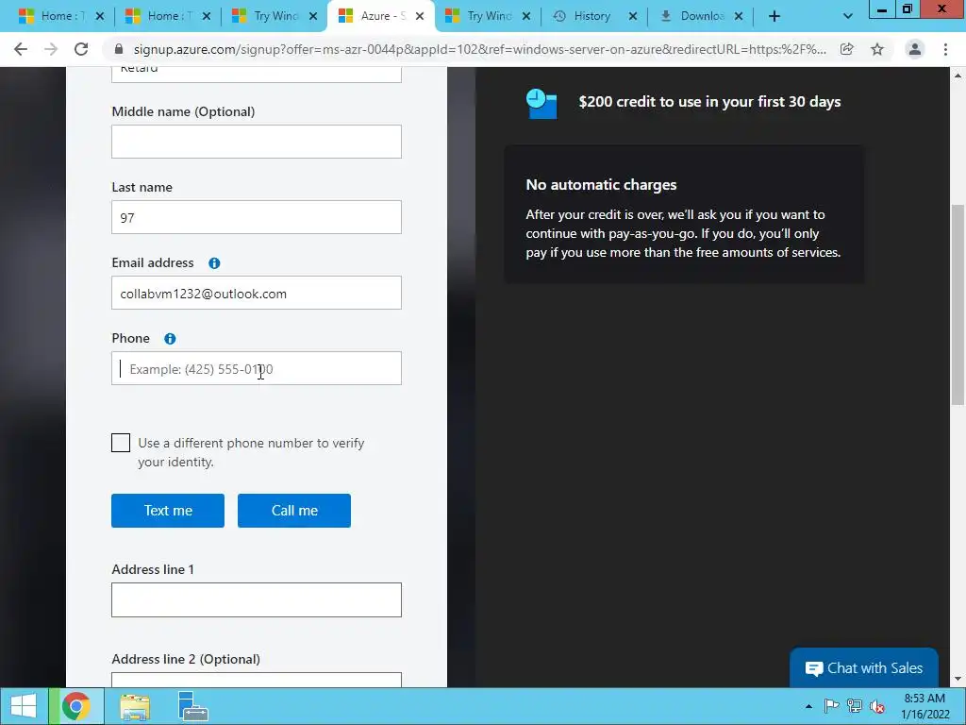Click the $200 credit clock icon
Screen dimensions: 966x725
pyautogui.click(x=541, y=104)
